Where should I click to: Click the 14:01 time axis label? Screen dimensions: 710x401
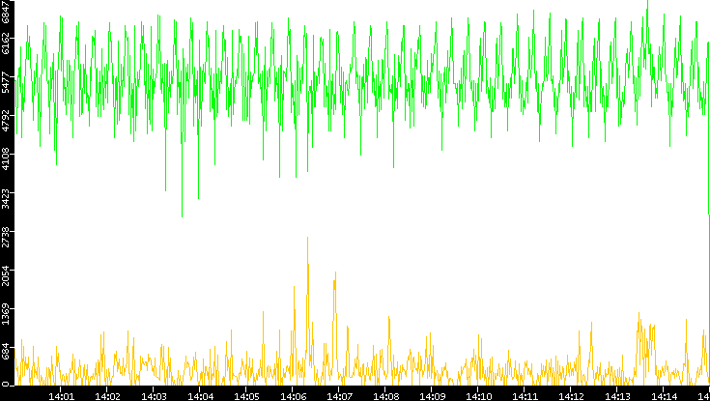pos(61,396)
